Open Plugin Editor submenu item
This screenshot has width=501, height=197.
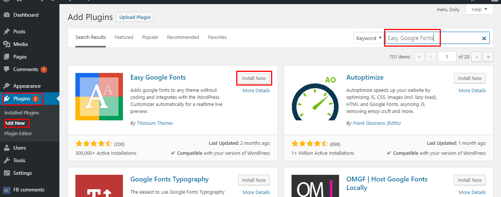[x=18, y=133]
